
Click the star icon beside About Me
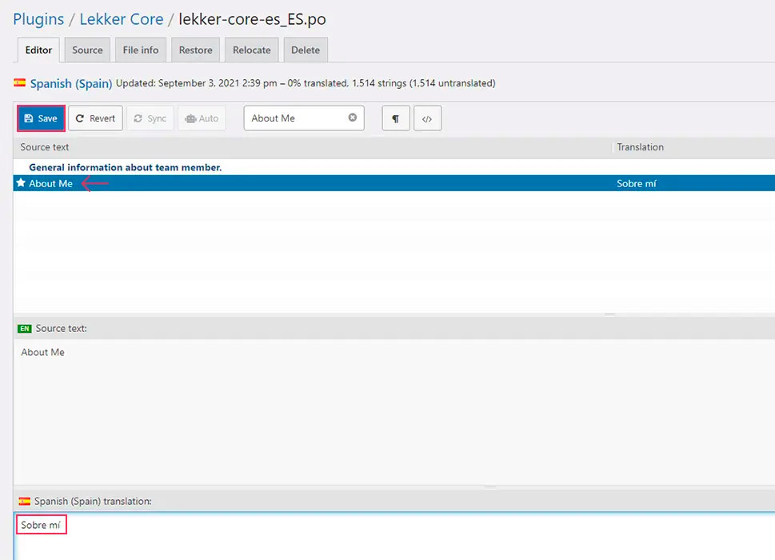(x=21, y=183)
